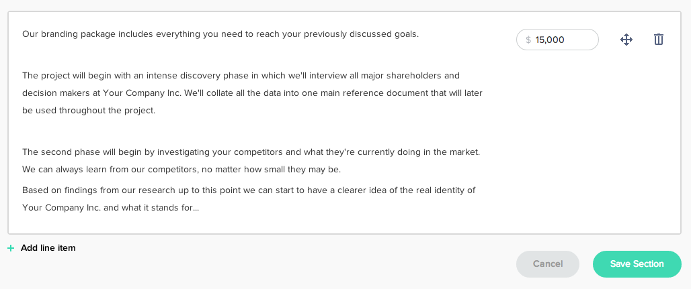Image resolution: width=691 pixels, height=289 pixels.
Task: Click the Add line item link
Action: (48, 248)
